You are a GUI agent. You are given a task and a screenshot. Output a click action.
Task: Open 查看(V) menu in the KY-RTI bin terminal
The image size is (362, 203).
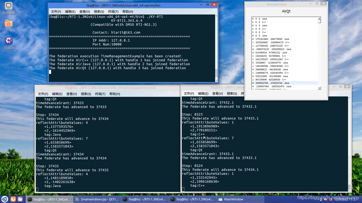85,12
